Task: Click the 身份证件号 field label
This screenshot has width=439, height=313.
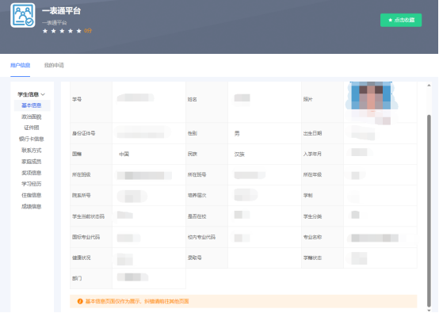Action: tap(84, 134)
